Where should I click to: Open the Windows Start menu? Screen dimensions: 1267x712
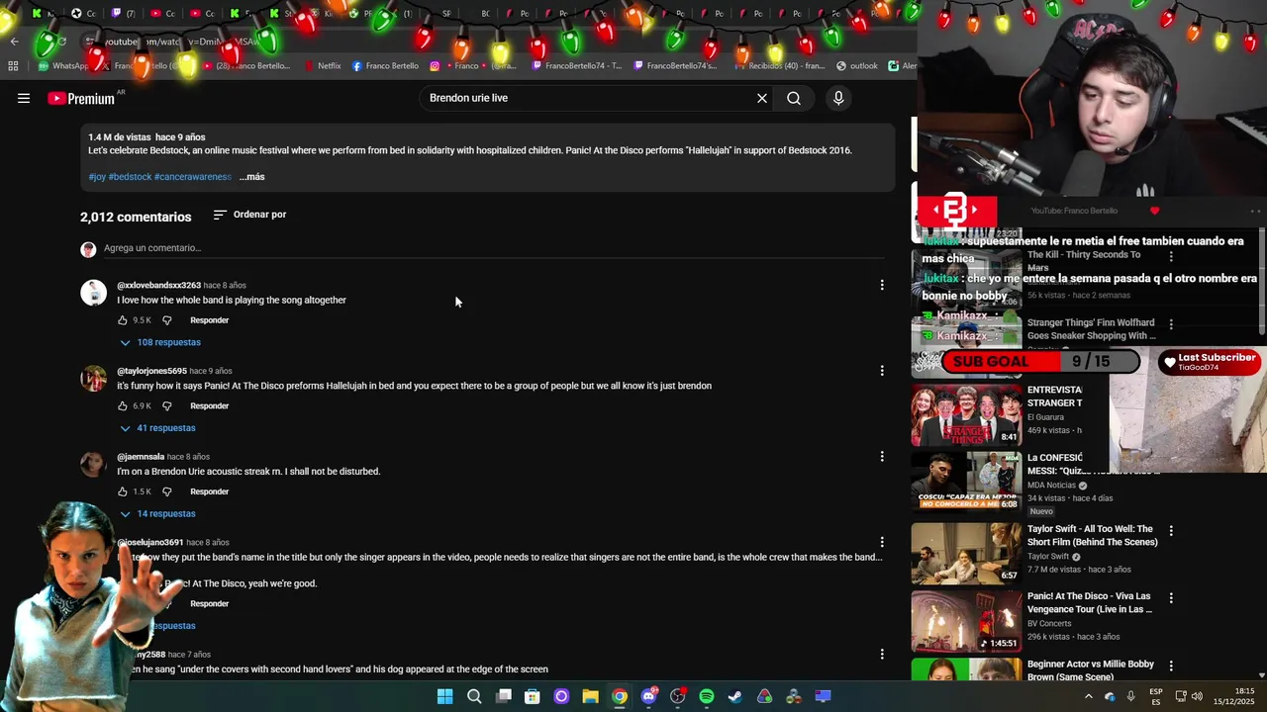pos(445,696)
